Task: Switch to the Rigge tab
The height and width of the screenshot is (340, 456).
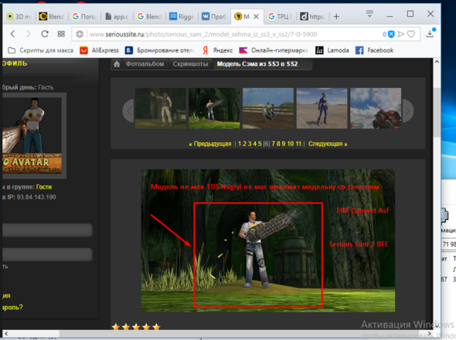Action: coord(182,16)
